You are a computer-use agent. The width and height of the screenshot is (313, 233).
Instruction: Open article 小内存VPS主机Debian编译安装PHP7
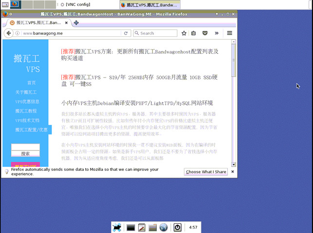(137, 103)
